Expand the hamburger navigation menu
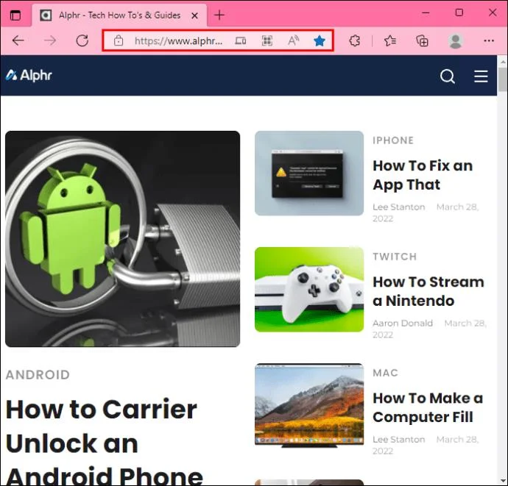 point(481,76)
